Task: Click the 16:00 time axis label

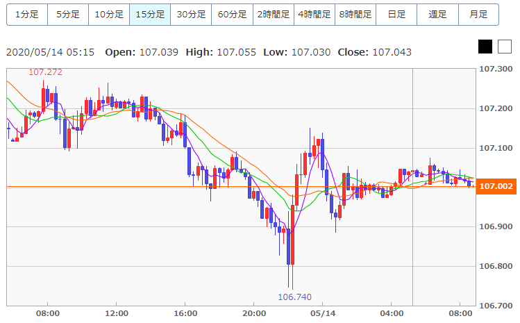Action: (x=185, y=314)
